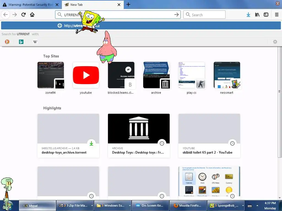Close the Warning Security Risk tab
The image size is (282, 211).
(57, 5)
